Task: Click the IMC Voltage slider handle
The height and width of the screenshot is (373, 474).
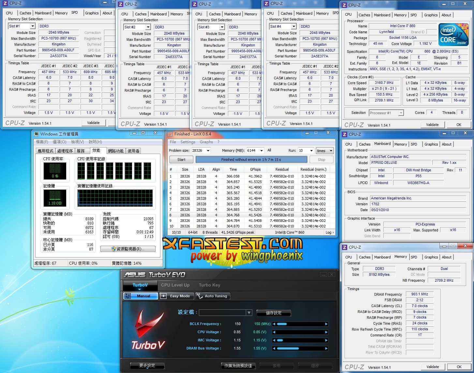Action: coord(280,340)
